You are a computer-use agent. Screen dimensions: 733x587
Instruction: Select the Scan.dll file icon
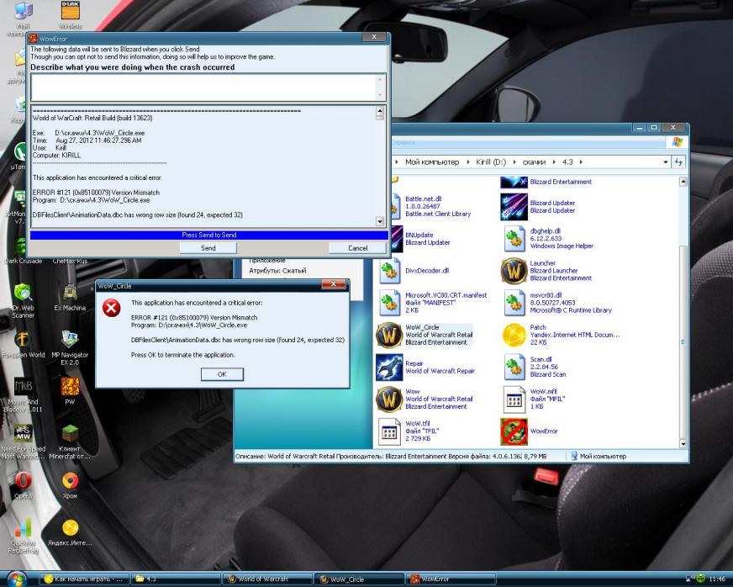point(514,367)
